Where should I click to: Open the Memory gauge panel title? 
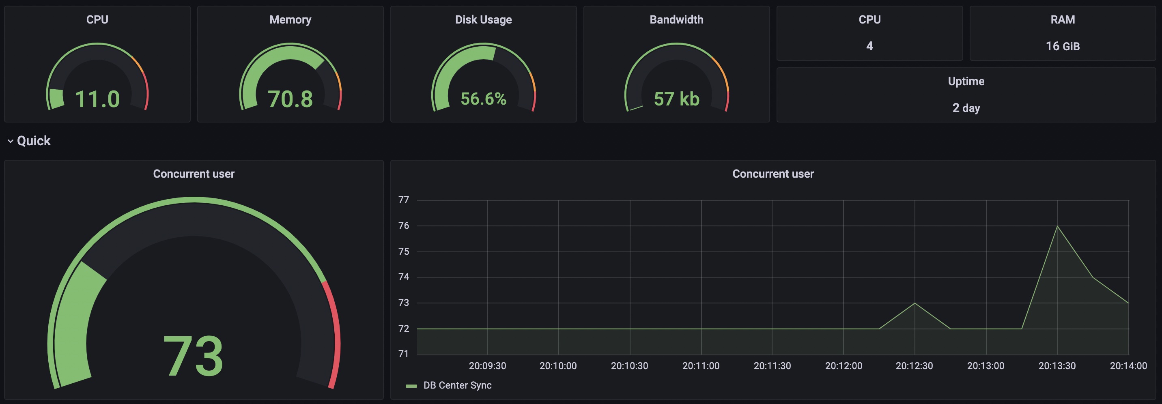click(x=290, y=19)
